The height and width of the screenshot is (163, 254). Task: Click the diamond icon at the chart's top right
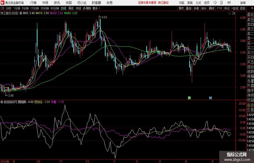(229, 13)
